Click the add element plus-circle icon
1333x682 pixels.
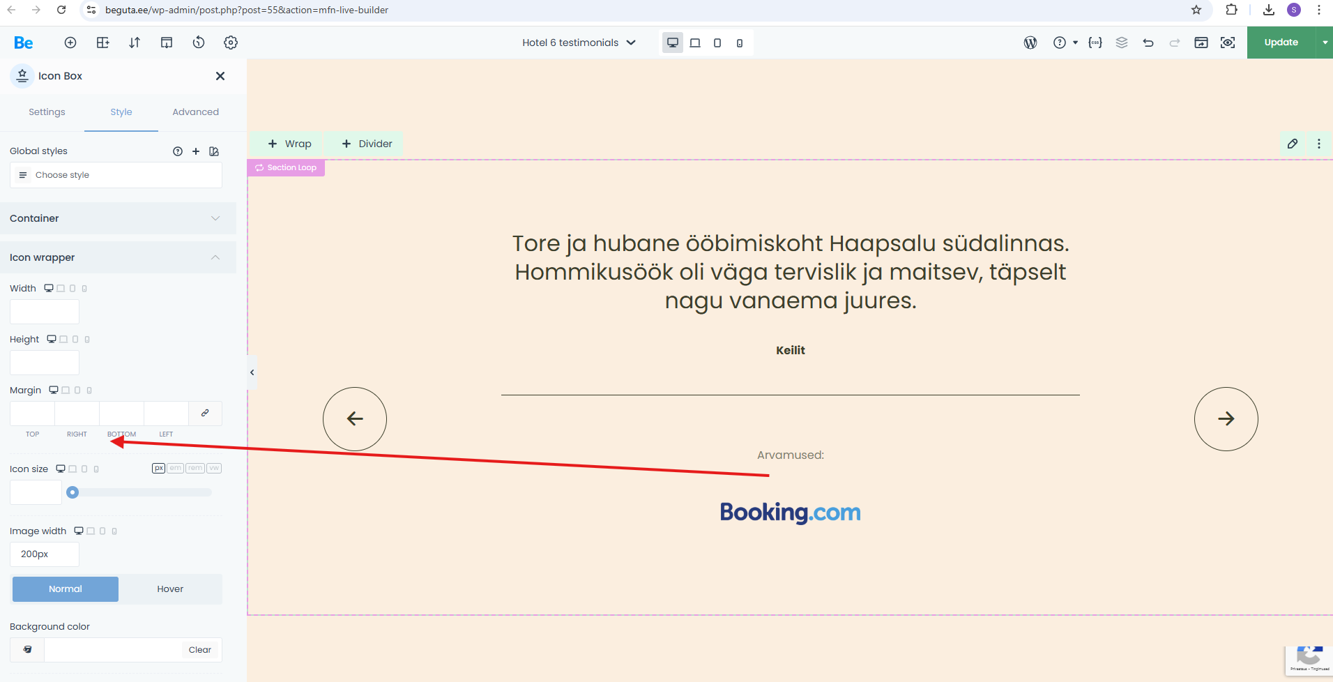(70, 43)
